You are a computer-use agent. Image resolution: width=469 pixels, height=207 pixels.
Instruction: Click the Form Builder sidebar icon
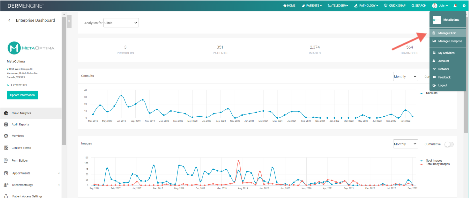[6, 161]
